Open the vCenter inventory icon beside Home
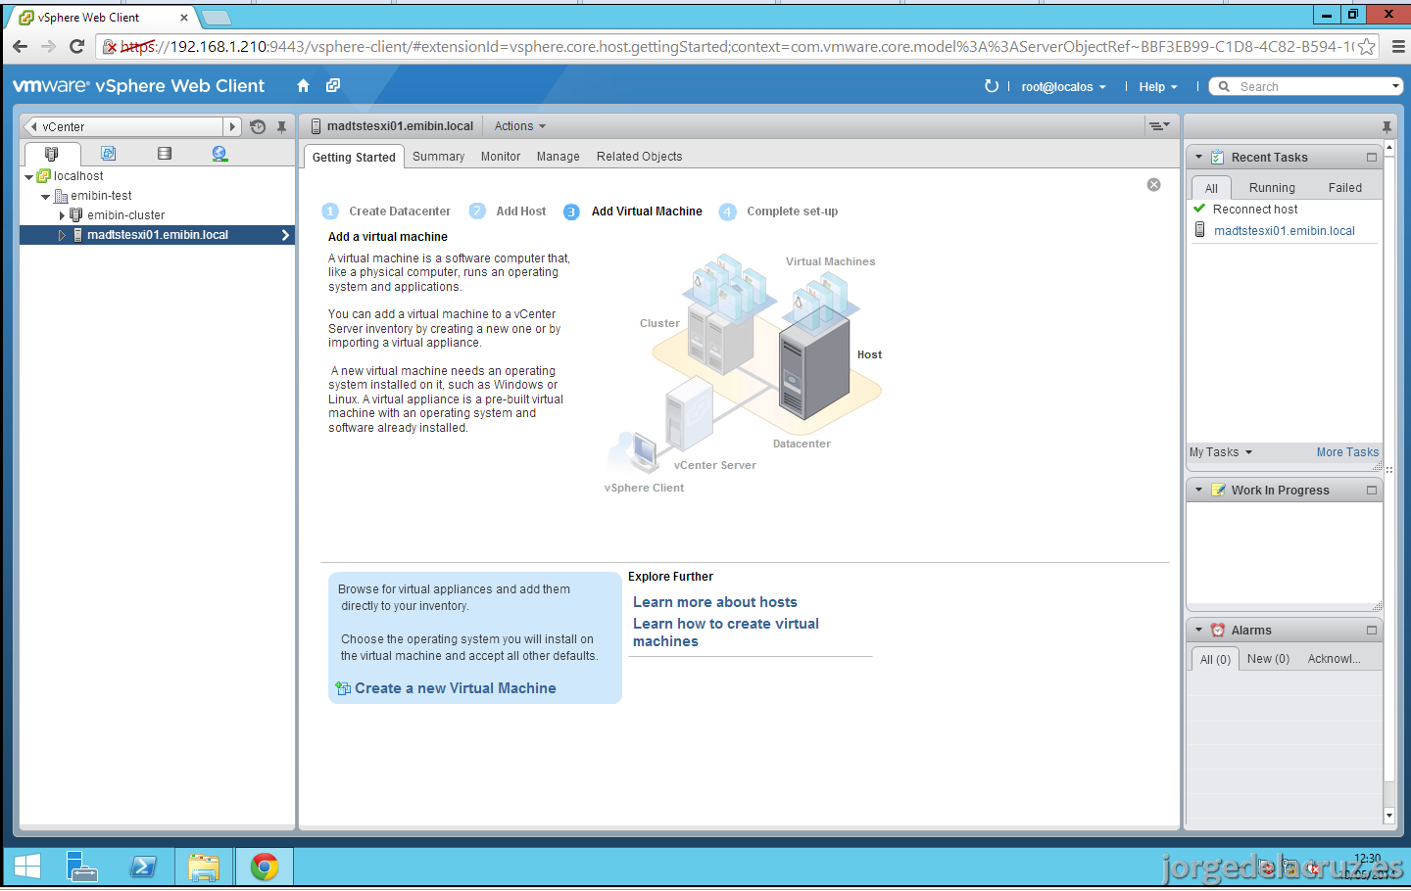The height and width of the screenshot is (891, 1411). [333, 86]
